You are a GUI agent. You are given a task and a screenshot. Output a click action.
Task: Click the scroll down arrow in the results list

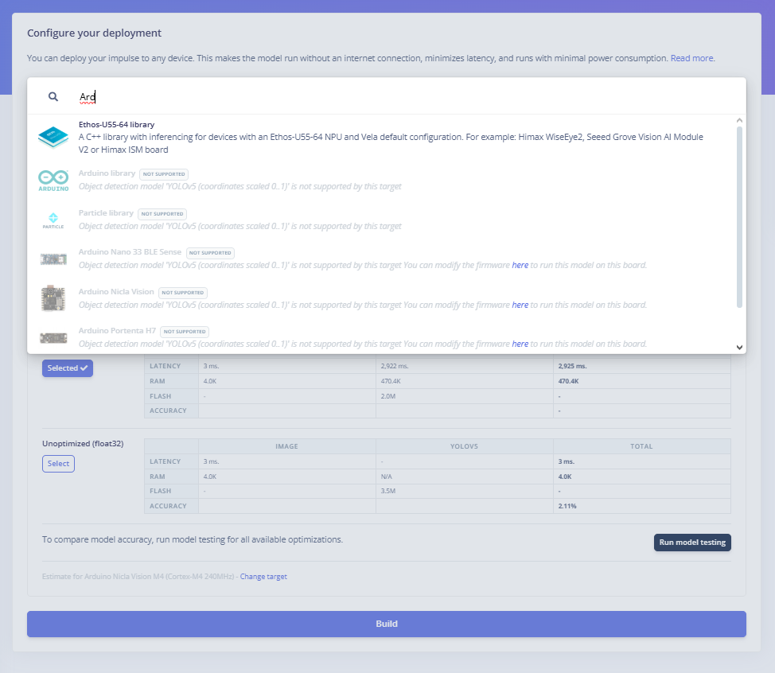[x=739, y=348]
